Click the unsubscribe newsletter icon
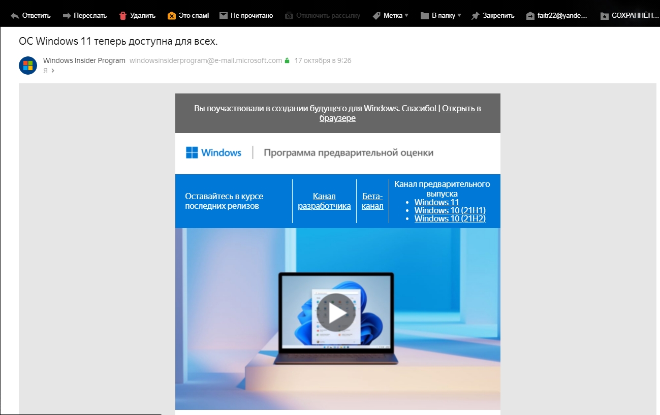 tap(289, 16)
